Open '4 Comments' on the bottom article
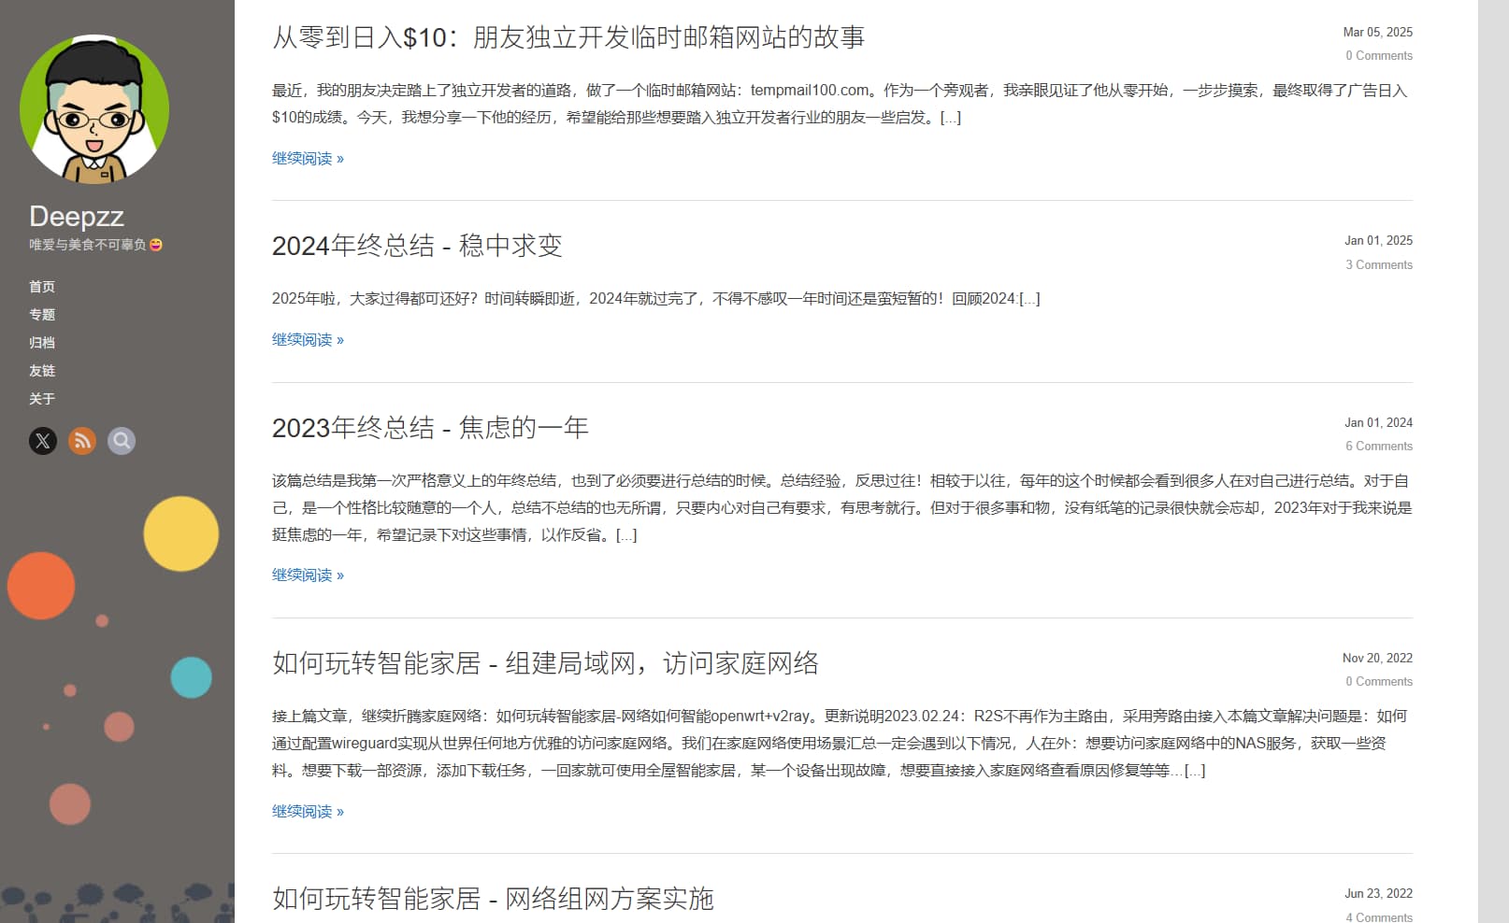Image resolution: width=1509 pixels, height=923 pixels. coord(1378,917)
